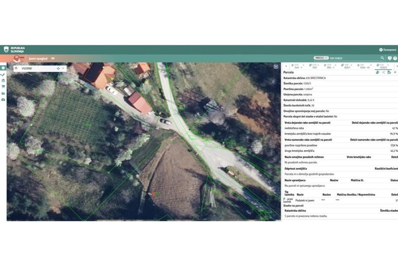
Task: Select the nedoločena raba row
Action: (x=340, y=128)
